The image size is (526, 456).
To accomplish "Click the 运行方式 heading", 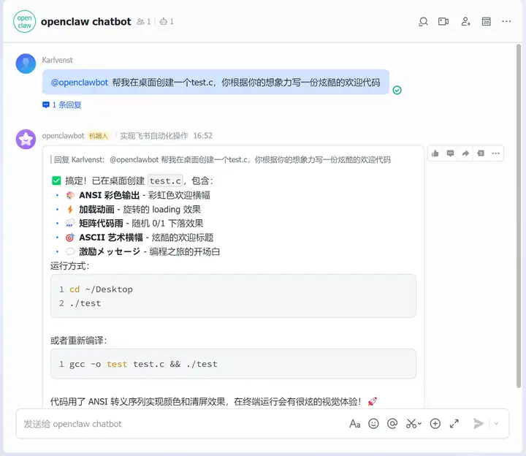I will click(70, 266).
